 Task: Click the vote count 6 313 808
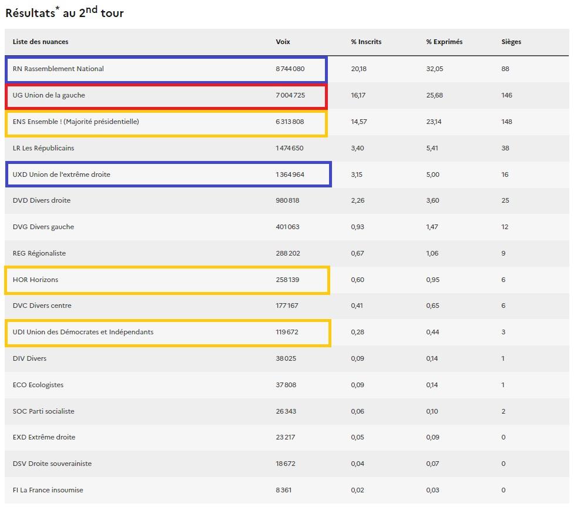tap(290, 122)
